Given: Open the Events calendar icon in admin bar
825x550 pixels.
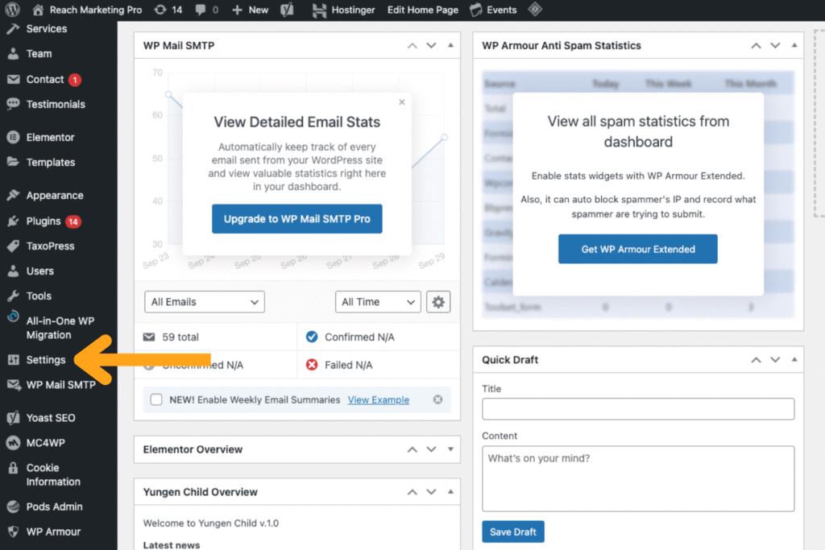Looking at the screenshot, I should point(475,10).
